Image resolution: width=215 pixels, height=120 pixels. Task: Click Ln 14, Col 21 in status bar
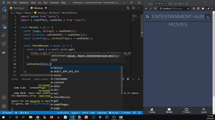tap(63, 113)
